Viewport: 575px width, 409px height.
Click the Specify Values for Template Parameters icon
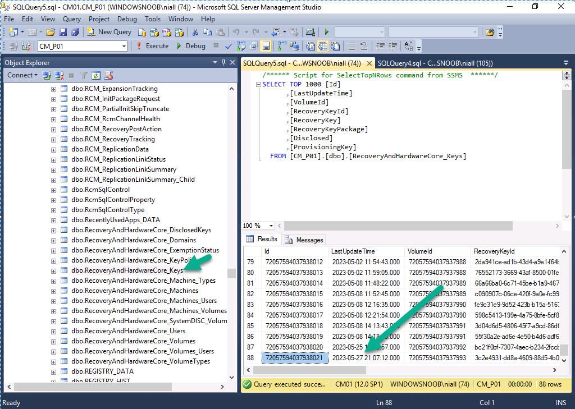click(409, 46)
